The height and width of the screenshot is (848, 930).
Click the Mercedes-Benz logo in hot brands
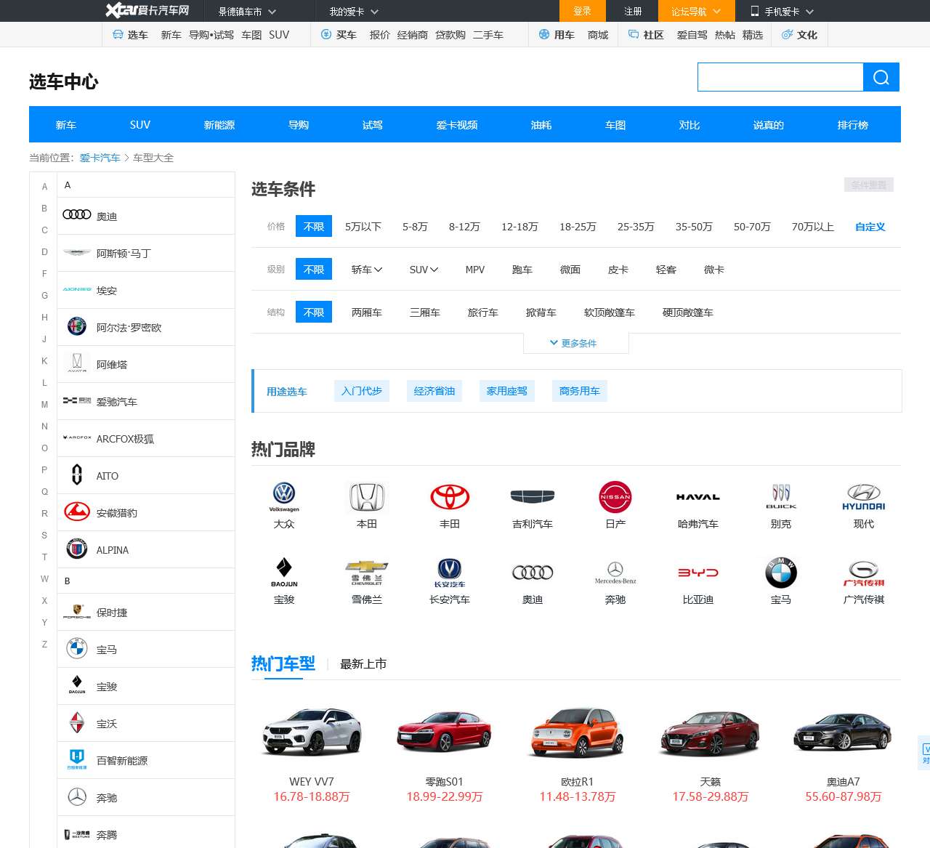pyautogui.click(x=615, y=573)
